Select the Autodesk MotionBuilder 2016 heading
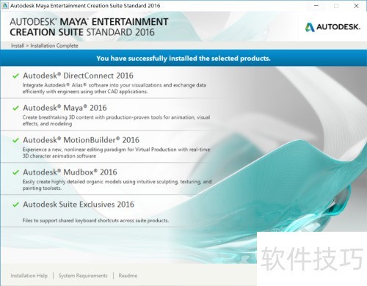367x286 pixels. coord(81,140)
